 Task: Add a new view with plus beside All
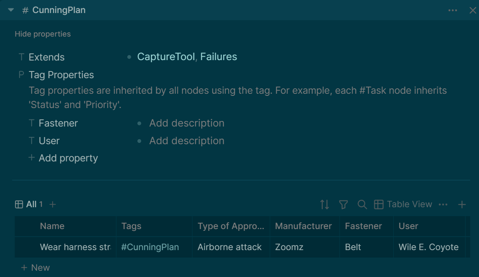click(53, 204)
